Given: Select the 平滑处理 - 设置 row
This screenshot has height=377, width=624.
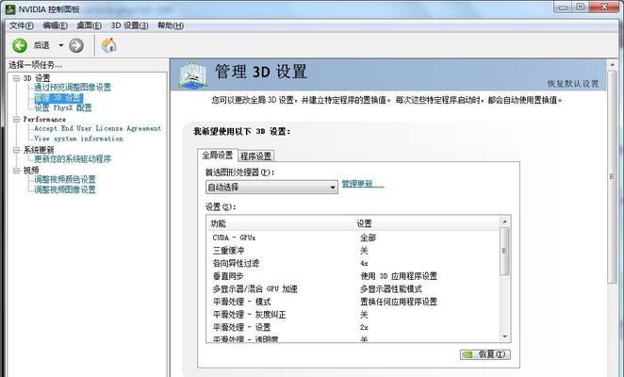Looking at the screenshot, I should coord(353,327).
